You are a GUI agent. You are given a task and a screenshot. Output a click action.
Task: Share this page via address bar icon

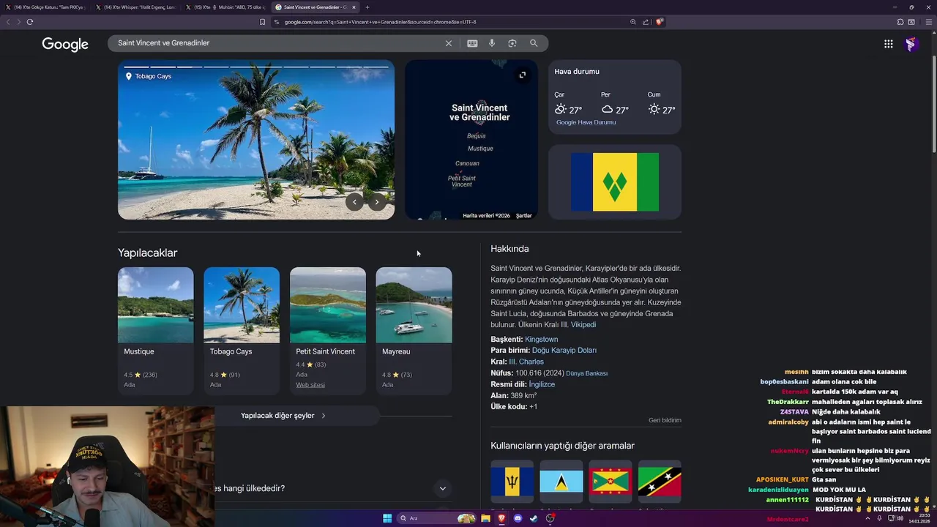tap(646, 22)
